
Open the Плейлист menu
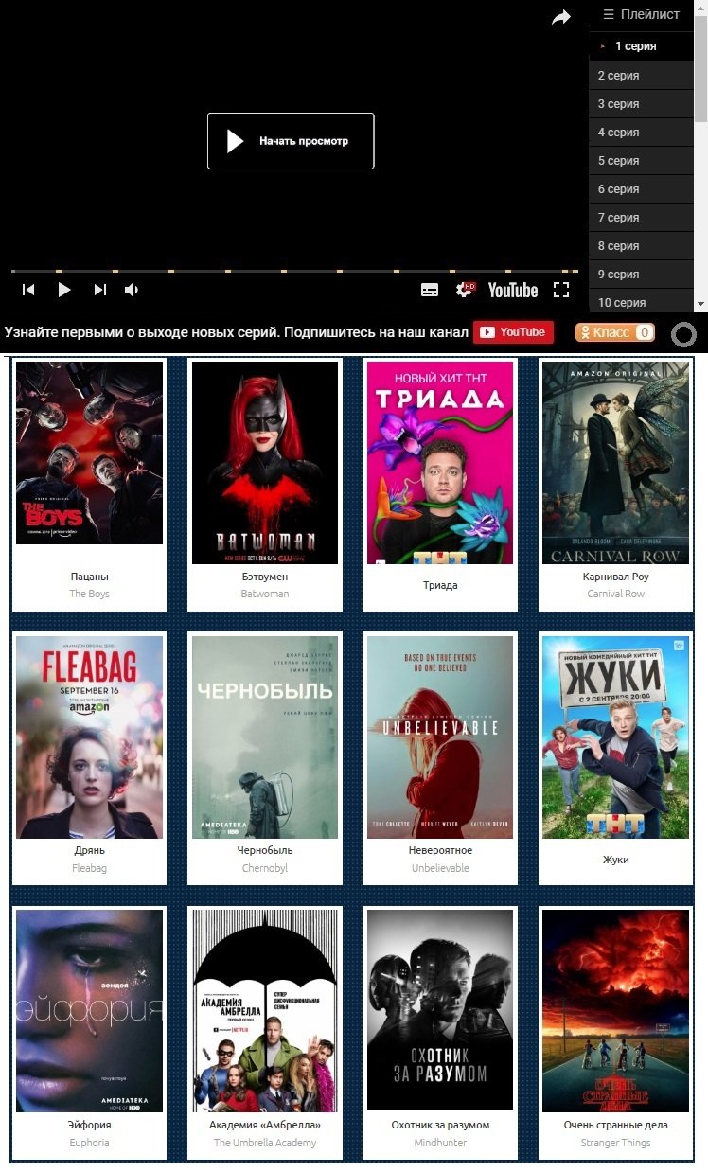pyautogui.click(x=642, y=14)
